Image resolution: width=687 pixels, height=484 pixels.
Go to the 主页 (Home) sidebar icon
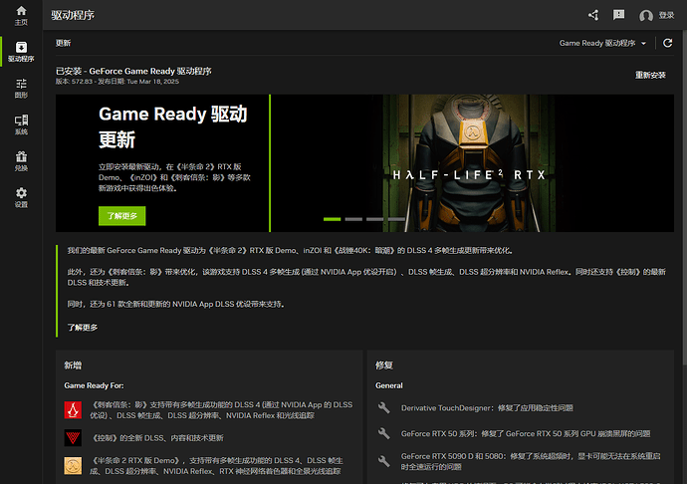tap(21, 14)
